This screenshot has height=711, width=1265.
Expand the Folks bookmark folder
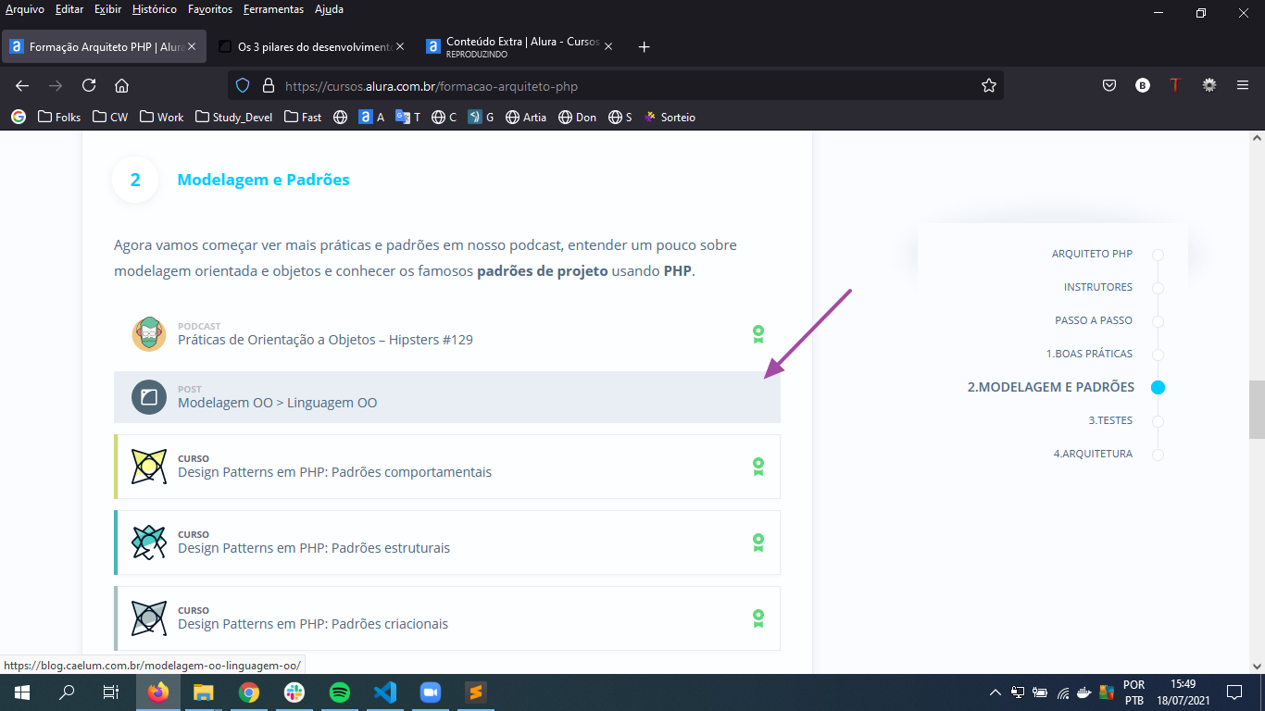coord(59,118)
